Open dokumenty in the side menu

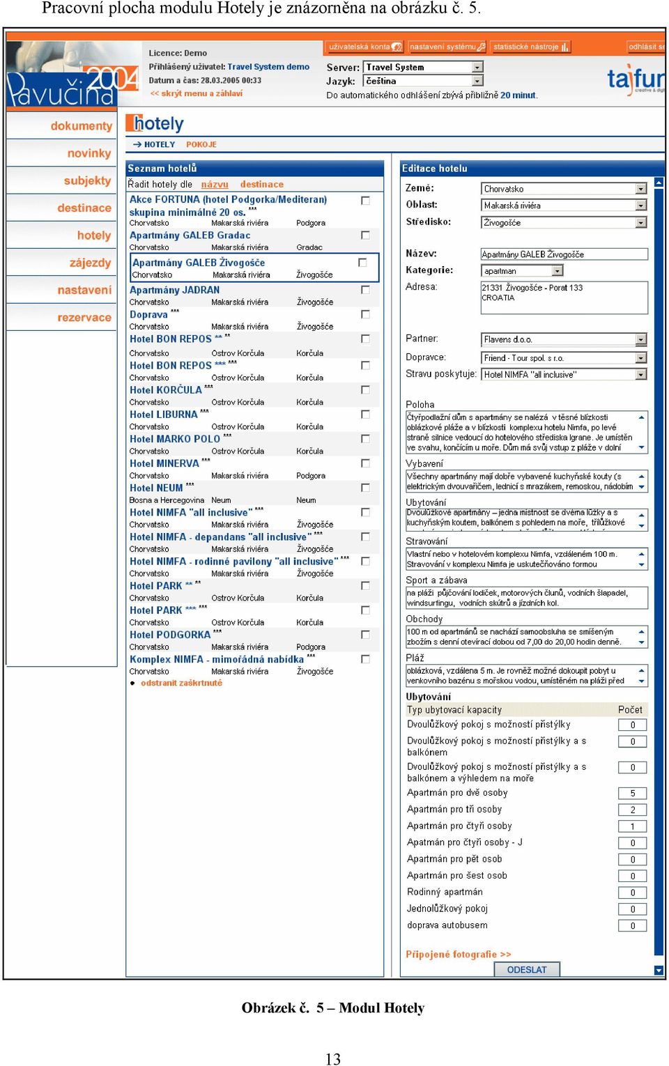(81, 126)
